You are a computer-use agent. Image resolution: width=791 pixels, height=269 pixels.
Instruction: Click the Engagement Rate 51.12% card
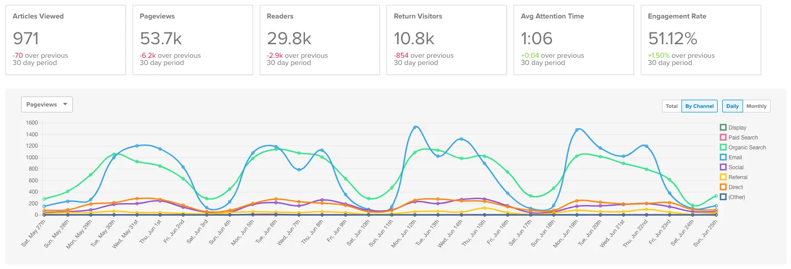701,40
